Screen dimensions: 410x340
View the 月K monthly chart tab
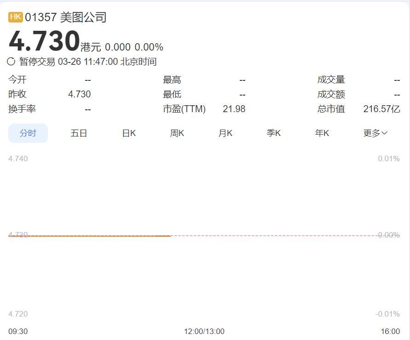click(225, 132)
